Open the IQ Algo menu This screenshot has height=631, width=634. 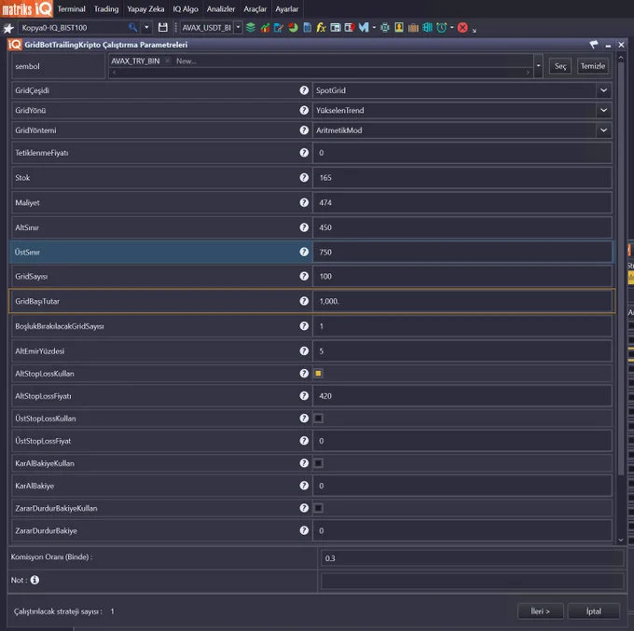186,9
